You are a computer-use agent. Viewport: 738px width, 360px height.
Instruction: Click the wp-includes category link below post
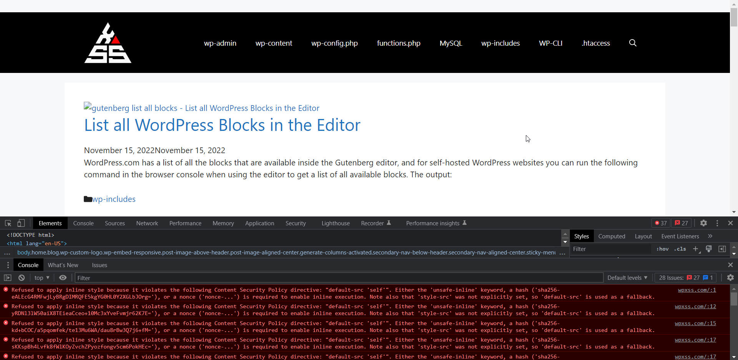(114, 199)
